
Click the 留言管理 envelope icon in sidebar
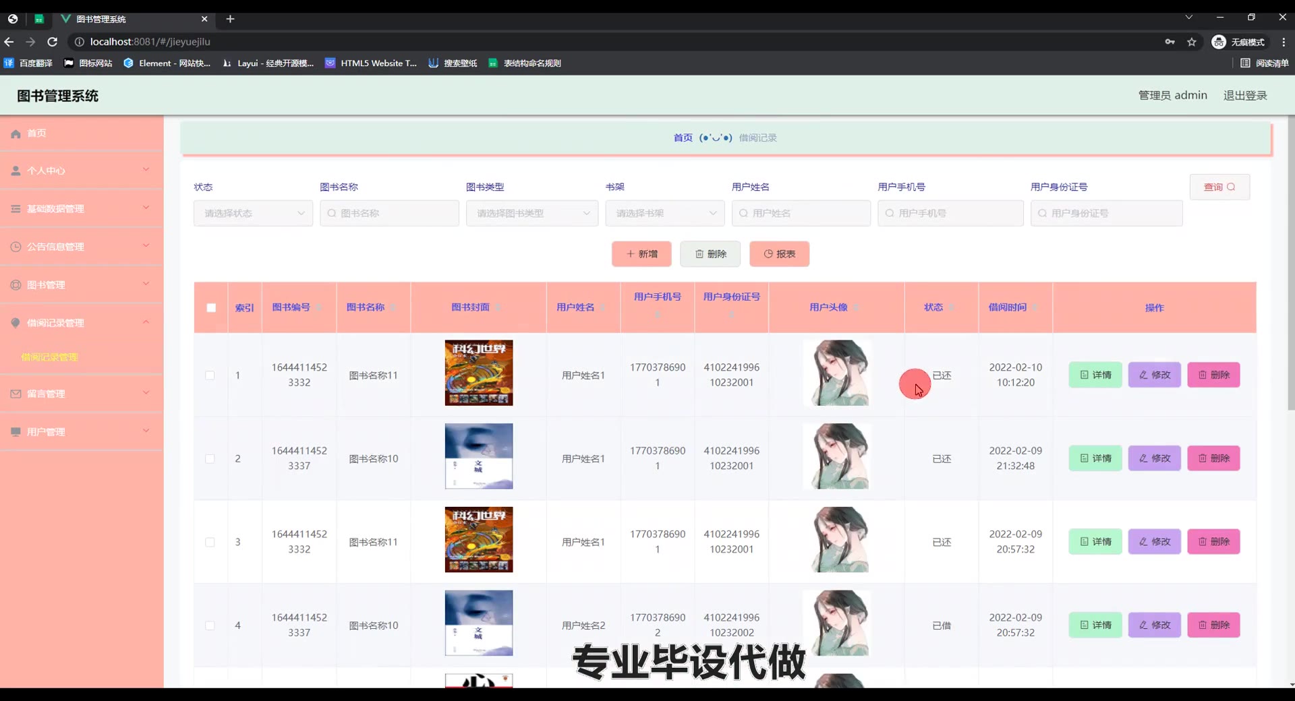point(16,394)
